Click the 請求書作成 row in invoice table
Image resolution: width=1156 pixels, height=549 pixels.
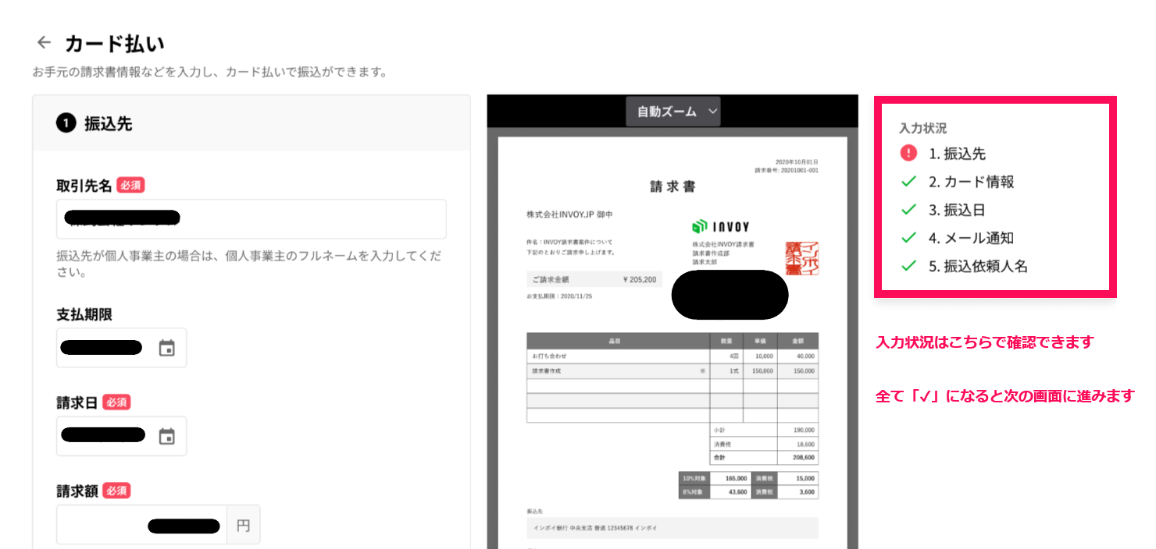(x=673, y=371)
